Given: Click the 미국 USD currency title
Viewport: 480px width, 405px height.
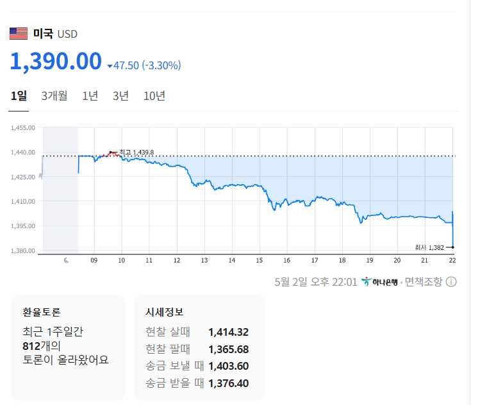Looking at the screenshot, I should [x=55, y=34].
